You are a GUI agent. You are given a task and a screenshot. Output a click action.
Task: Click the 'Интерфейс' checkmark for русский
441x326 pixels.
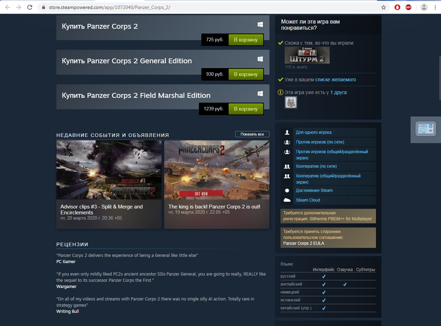[324, 277]
